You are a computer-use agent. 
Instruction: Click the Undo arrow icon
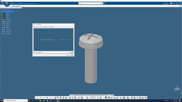point(47,98)
